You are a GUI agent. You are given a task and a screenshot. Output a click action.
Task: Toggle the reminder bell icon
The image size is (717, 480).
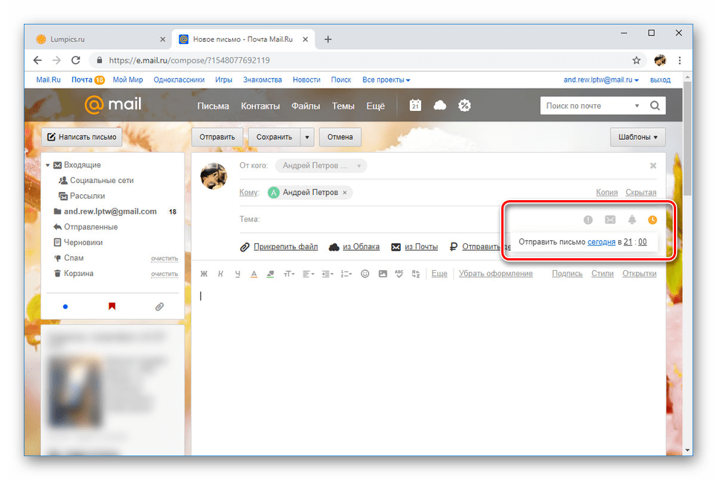point(632,220)
